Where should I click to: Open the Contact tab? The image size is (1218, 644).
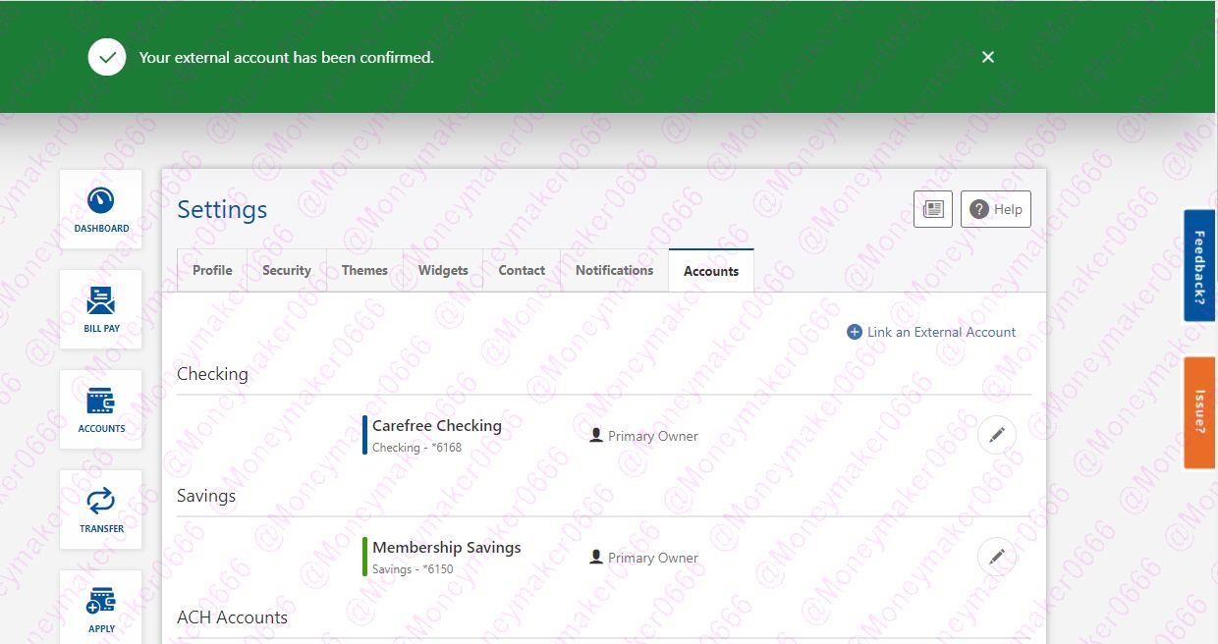click(522, 270)
